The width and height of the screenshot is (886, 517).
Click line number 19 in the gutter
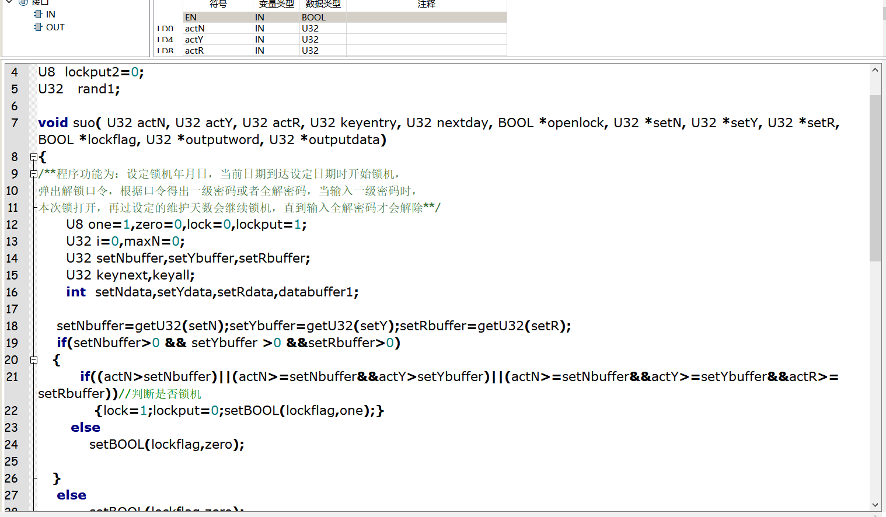[12, 343]
